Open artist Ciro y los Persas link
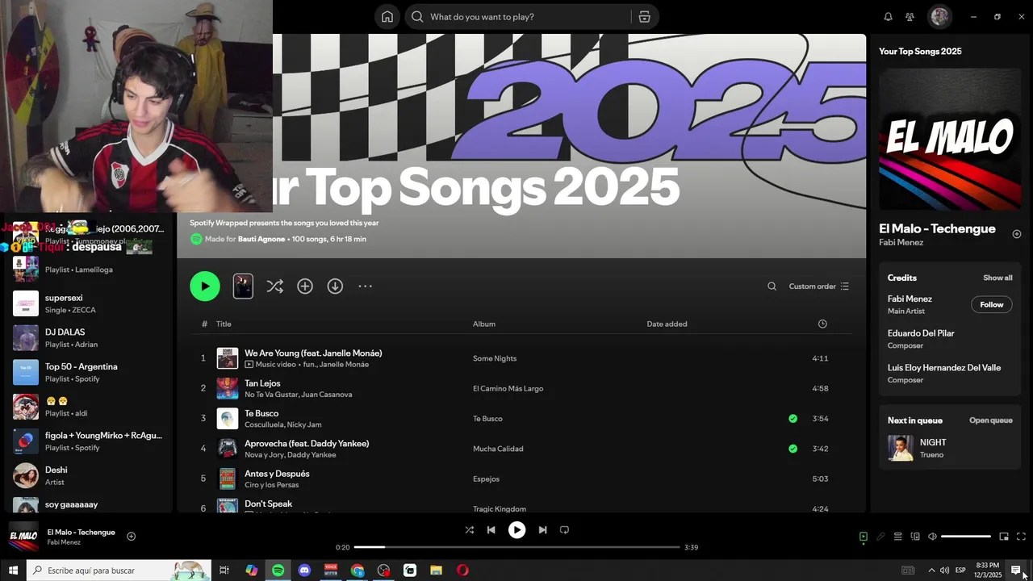The width and height of the screenshot is (1033, 581). [x=272, y=485]
